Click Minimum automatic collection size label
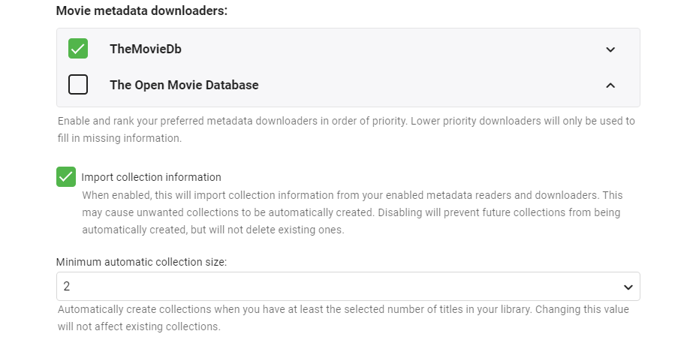 141,262
